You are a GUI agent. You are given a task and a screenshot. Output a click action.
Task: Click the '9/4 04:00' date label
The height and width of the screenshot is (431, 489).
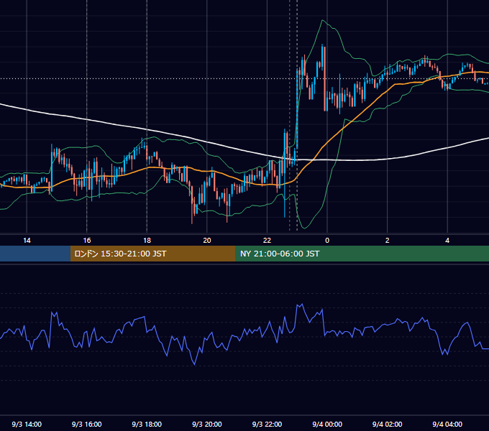point(447,425)
